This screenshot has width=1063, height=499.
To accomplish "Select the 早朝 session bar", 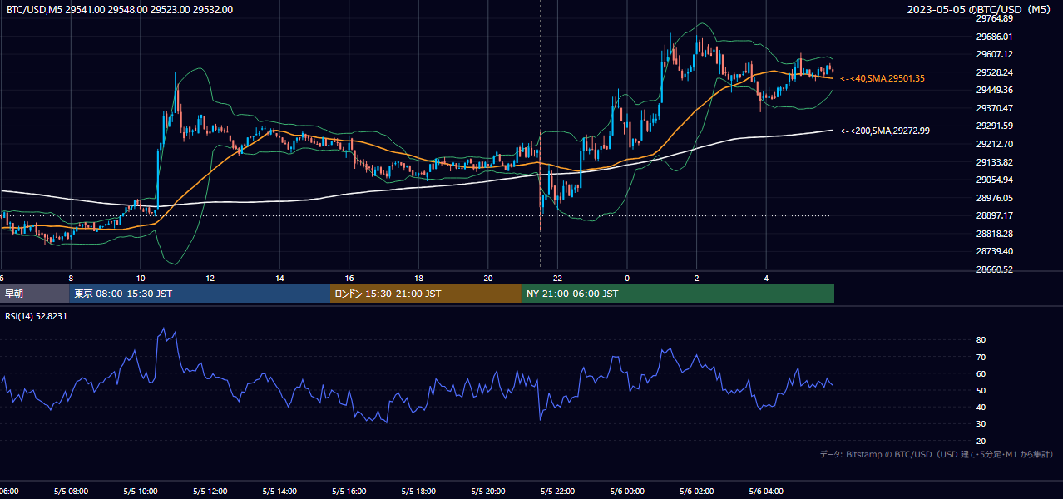I will point(34,294).
